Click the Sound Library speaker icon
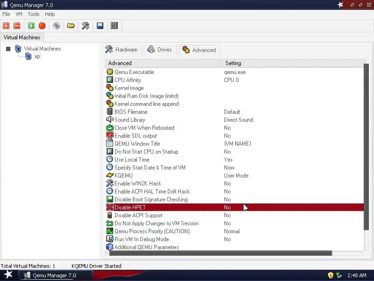Image resolution: width=374 pixels, height=281 pixels. pyautogui.click(x=110, y=119)
